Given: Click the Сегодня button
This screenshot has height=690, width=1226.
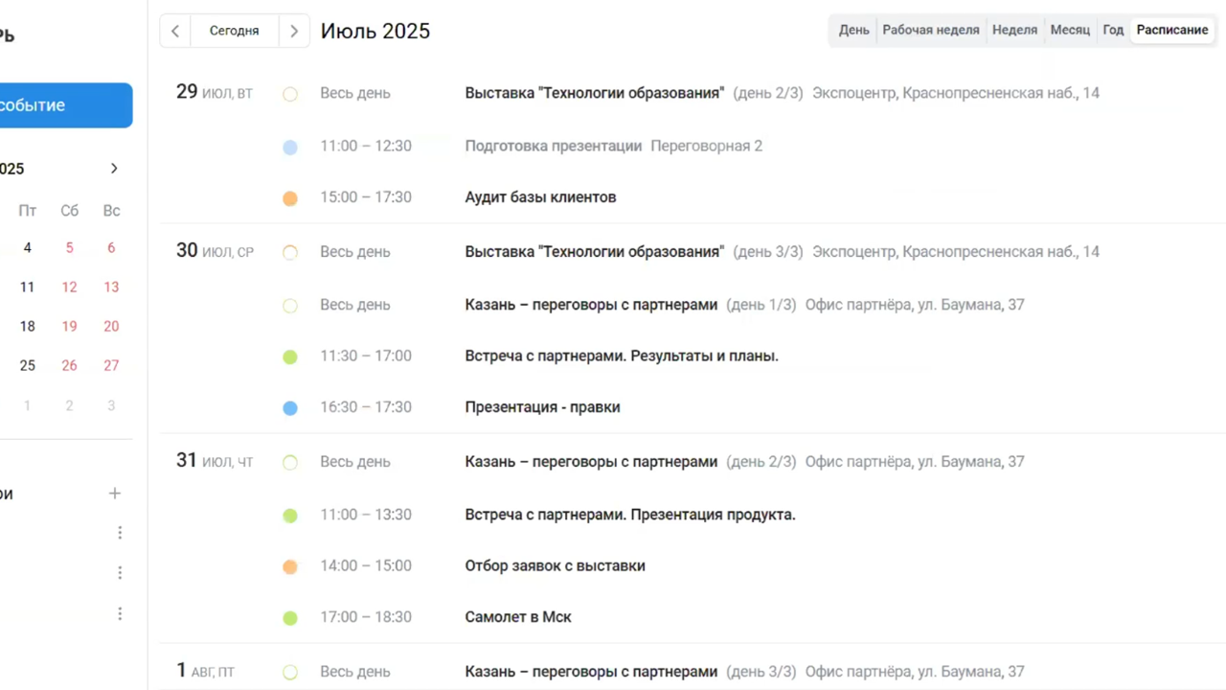Looking at the screenshot, I should [234, 30].
